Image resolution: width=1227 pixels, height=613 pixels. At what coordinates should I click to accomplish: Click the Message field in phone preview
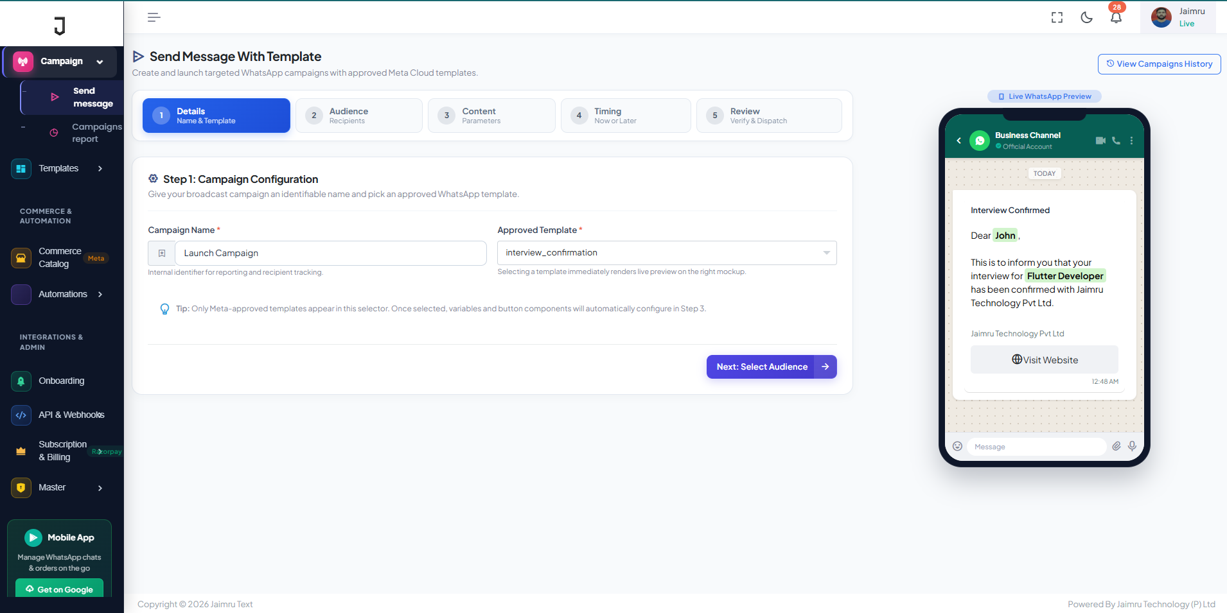tap(1036, 447)
